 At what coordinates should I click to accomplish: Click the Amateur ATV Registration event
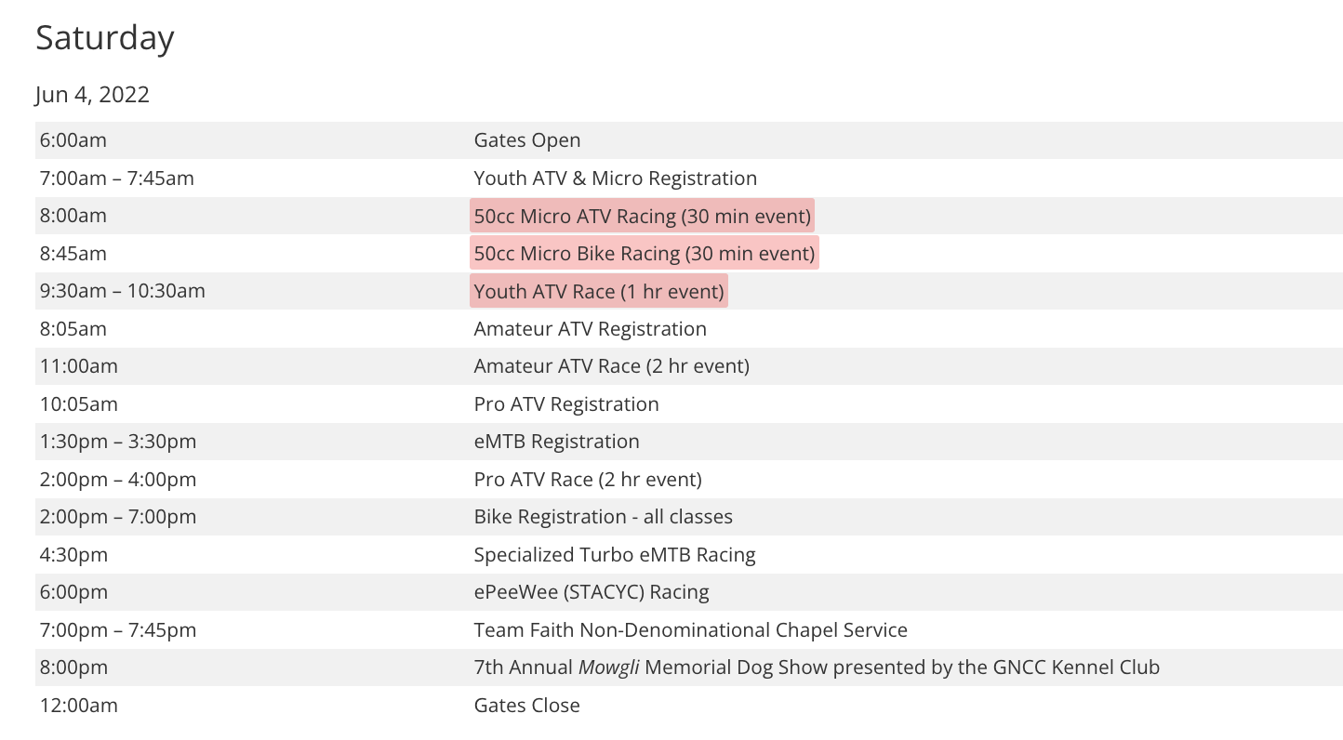[590, 329]
